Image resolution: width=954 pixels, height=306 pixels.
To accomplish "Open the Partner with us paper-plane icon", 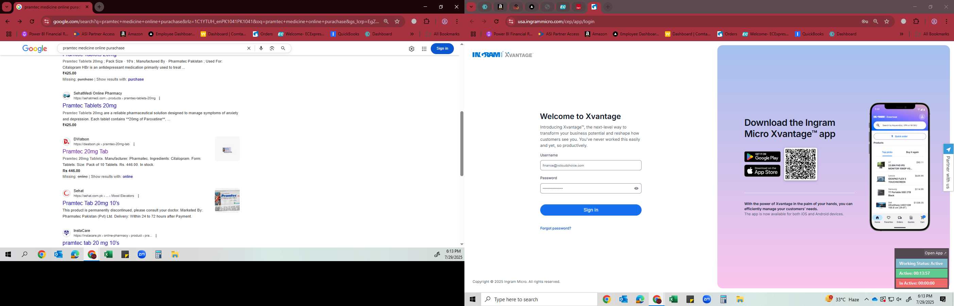I will [x=948, y=149].
